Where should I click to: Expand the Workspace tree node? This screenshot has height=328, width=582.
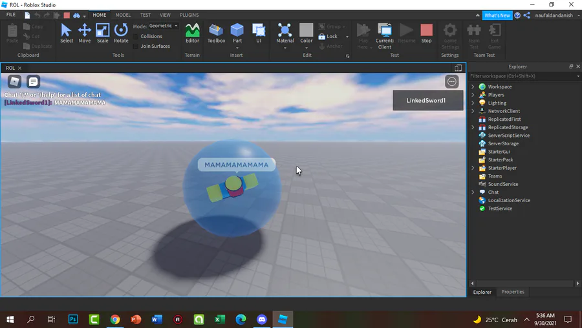(x=473, y=87)
